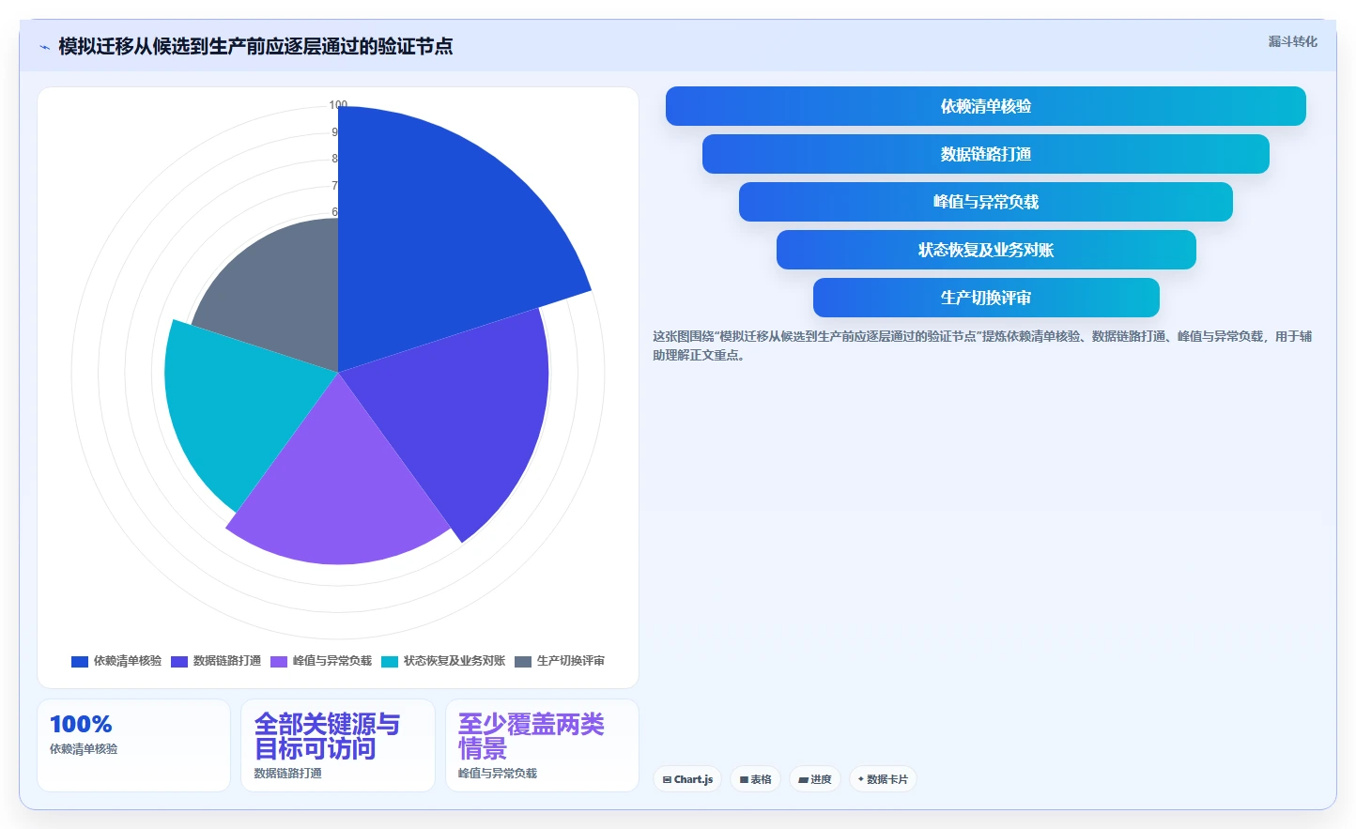Select the 表格 tag
The width and height of the screenshot is (1356, 829).
[x=755, y=779]
